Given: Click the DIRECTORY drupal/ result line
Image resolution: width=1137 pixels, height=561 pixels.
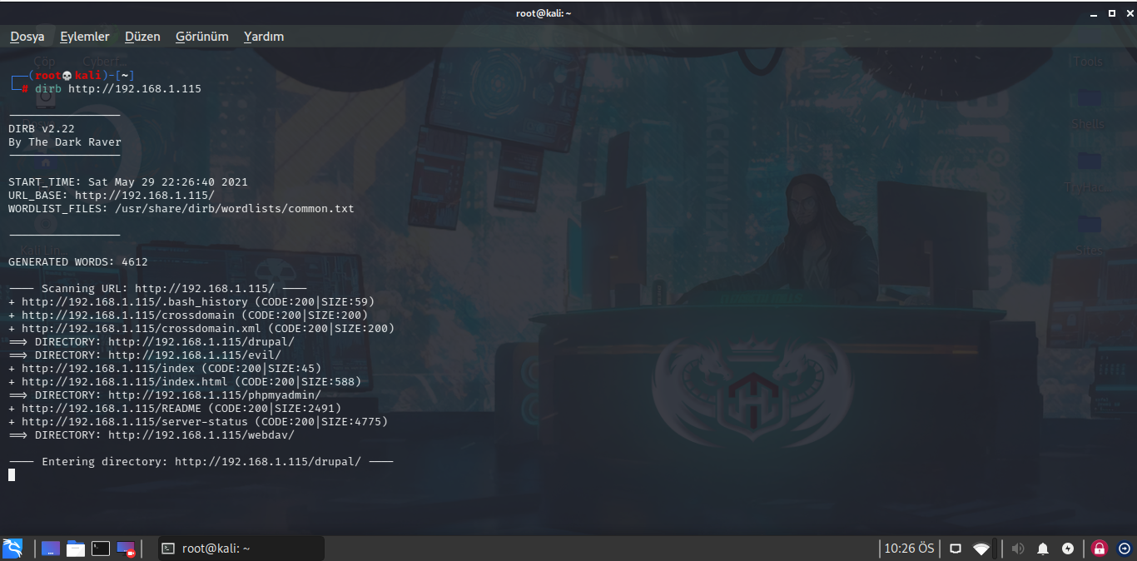Looking at the screenshot, I should click(151, 342).
